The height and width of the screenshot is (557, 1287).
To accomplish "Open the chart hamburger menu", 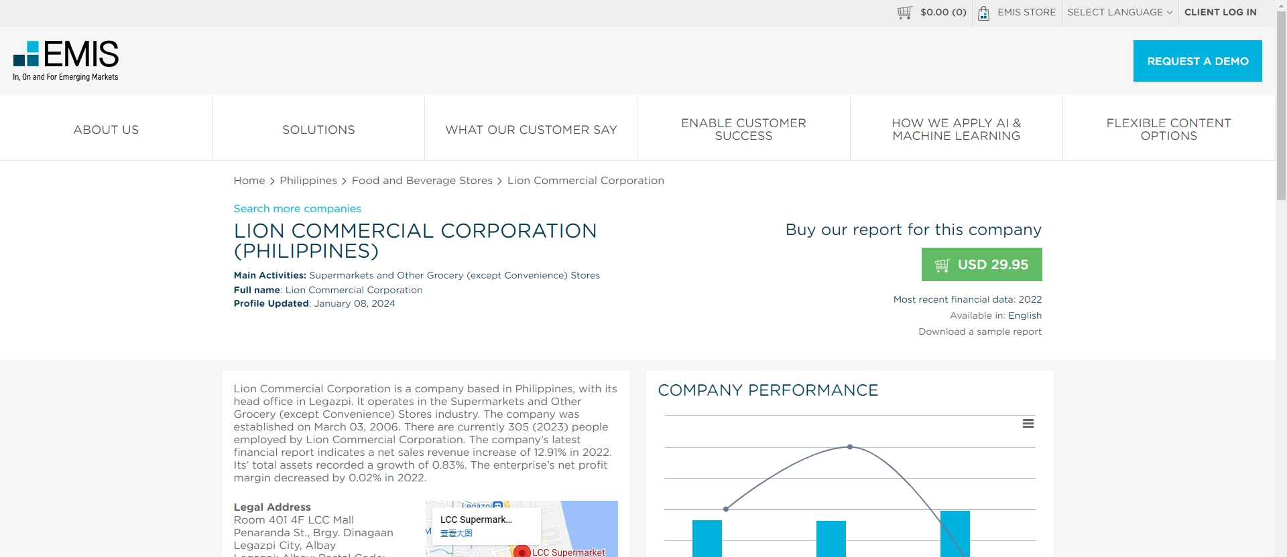I will tap(1028, 423).
